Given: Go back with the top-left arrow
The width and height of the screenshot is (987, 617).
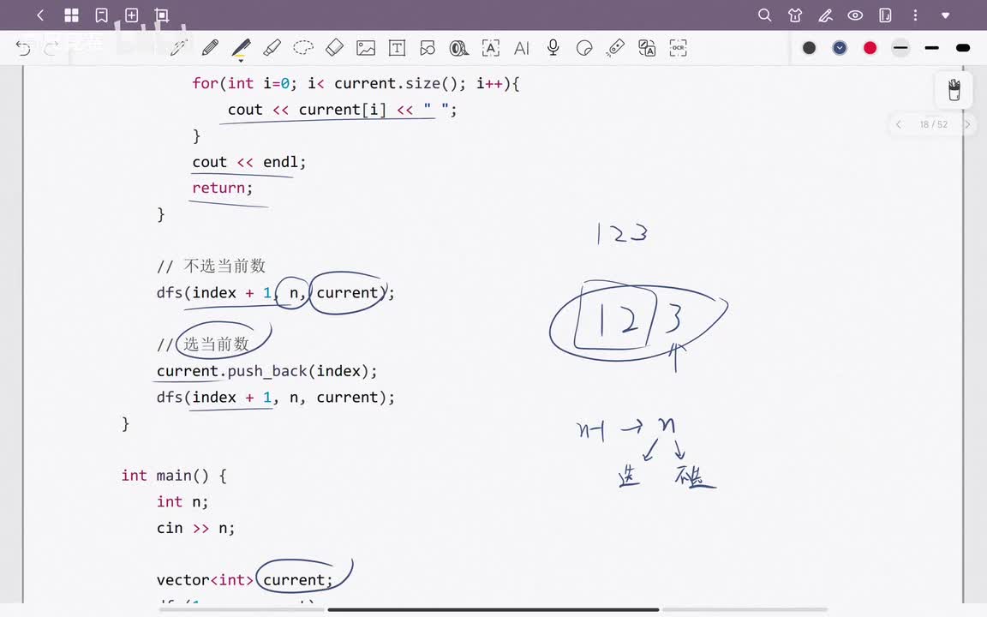Looking at the screenshot, I should 40,15.
